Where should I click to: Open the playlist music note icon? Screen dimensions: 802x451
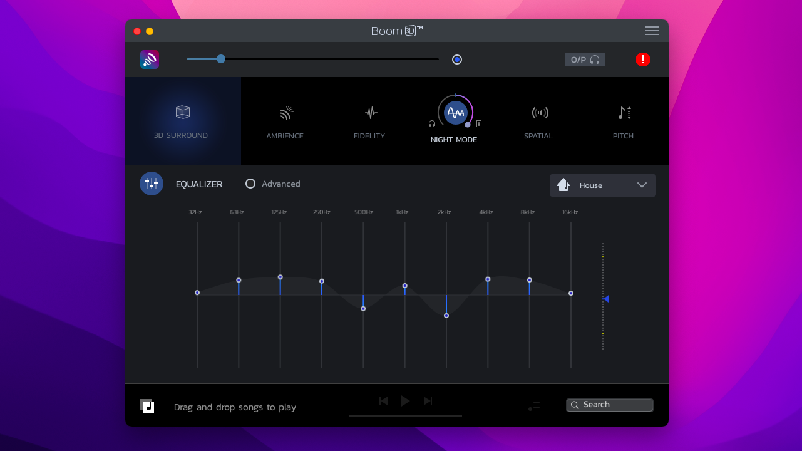click(x=534, y=405)
